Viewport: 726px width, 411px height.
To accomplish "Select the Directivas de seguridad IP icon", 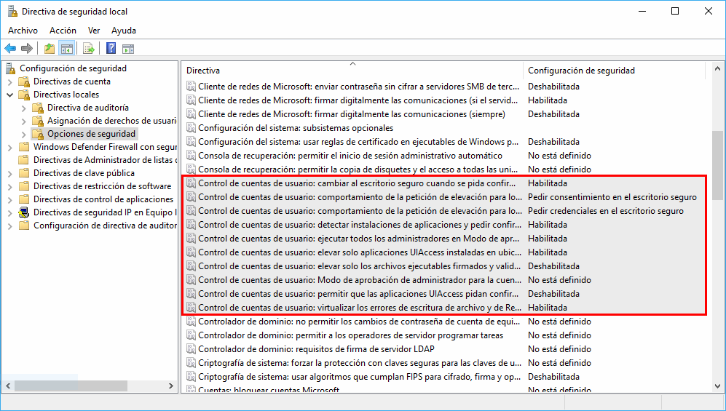I will (24, 212).
